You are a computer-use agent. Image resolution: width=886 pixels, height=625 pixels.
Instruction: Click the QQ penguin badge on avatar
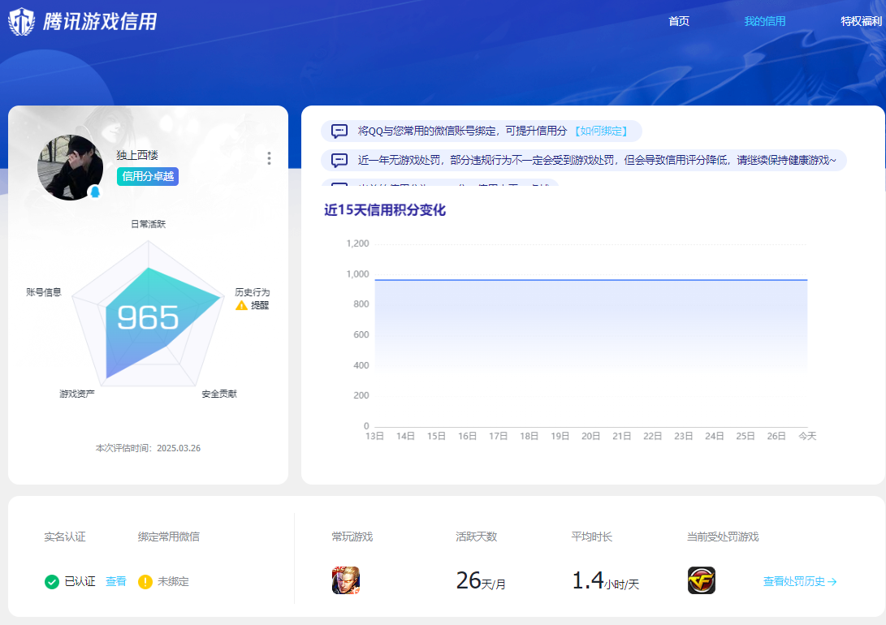(95, 192)
